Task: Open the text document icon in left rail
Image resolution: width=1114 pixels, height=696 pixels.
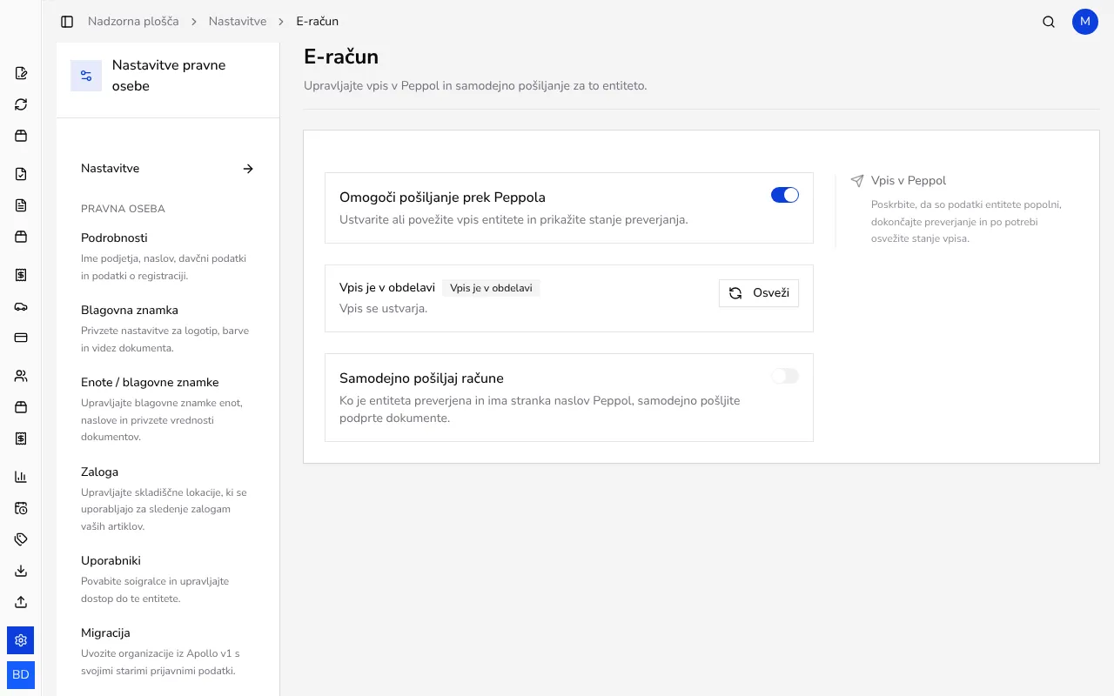Action: [x=21, y=205]
